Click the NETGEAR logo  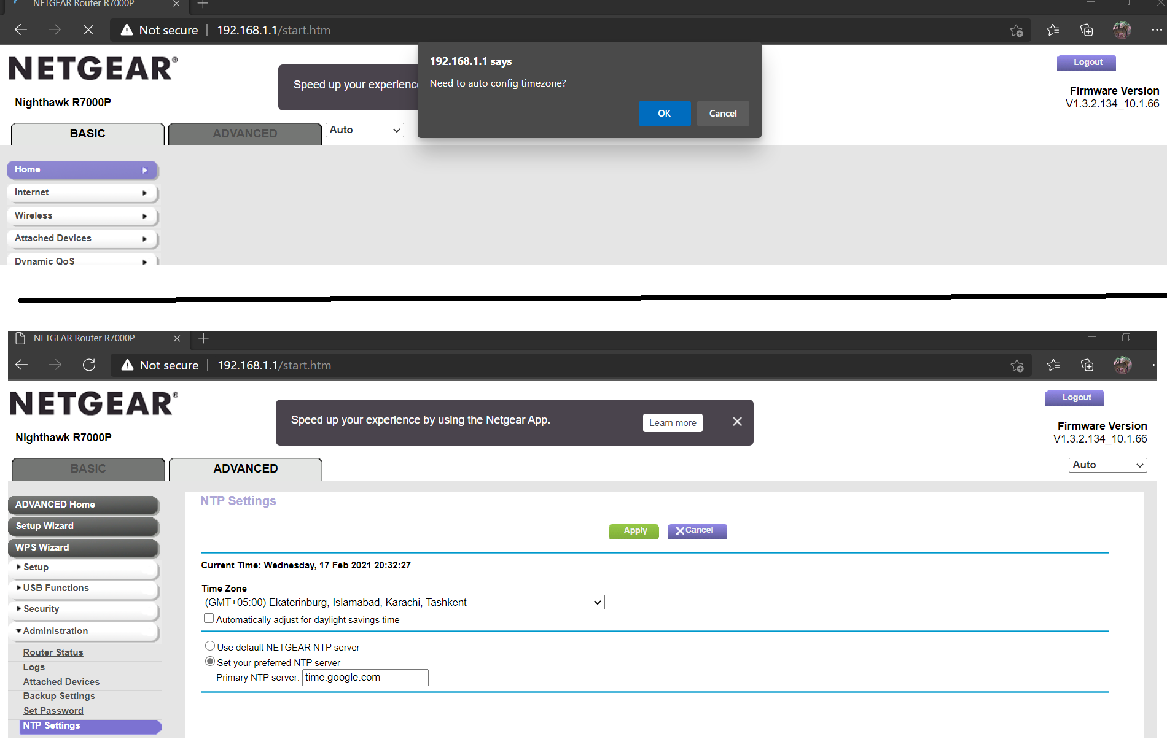[x=92, y=403]
